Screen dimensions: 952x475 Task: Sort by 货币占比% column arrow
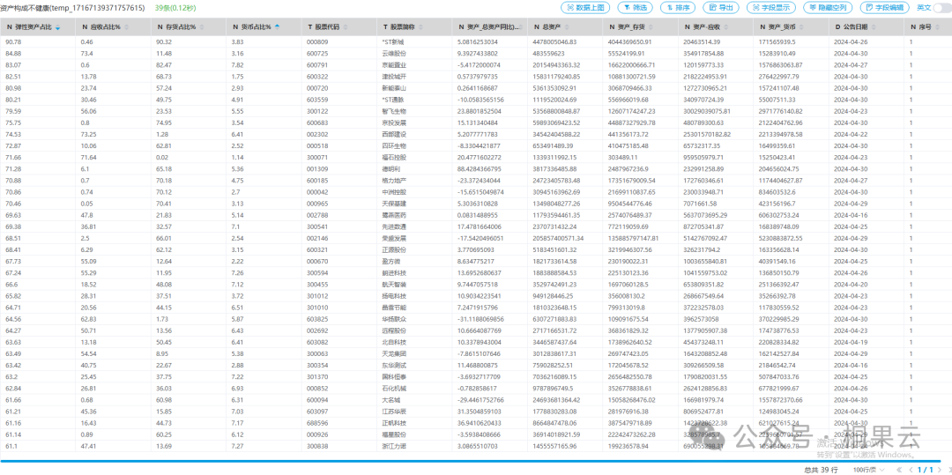click(278, 27)
